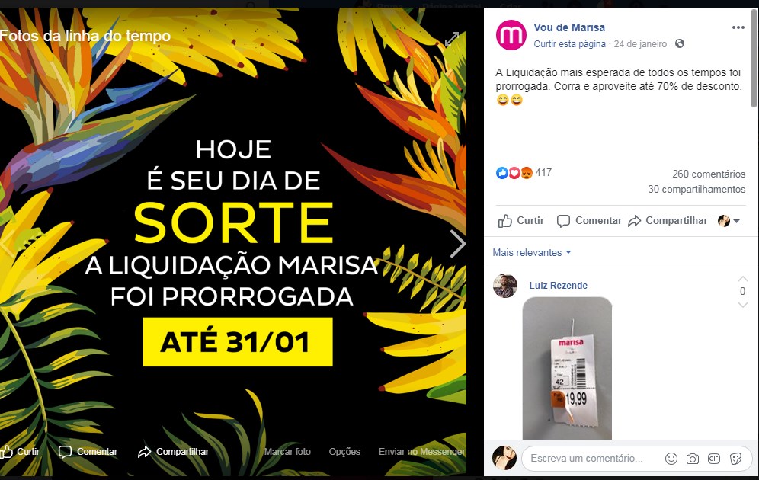The height and width of the screenshot is (480, 759).
Task: Click the emoji icon in comment box
Action: click(671, 459)
